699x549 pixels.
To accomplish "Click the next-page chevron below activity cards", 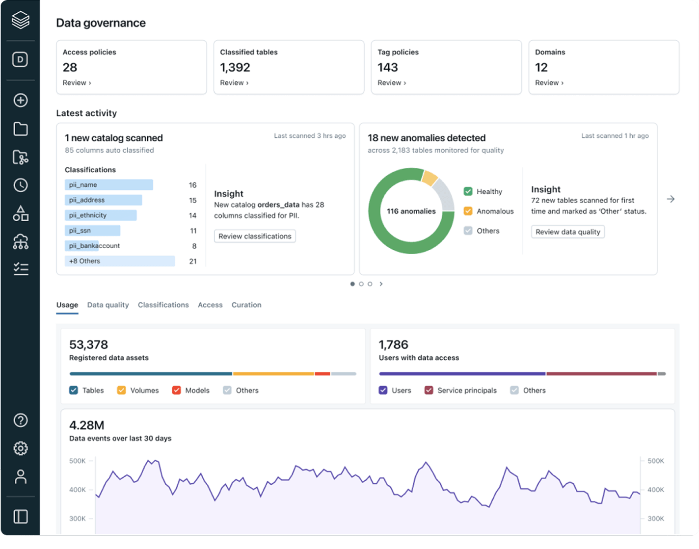I will (x=381, y=284).
